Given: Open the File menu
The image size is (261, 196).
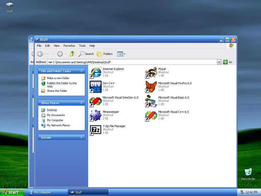Looking at the screenshot, I should [39, 46].
